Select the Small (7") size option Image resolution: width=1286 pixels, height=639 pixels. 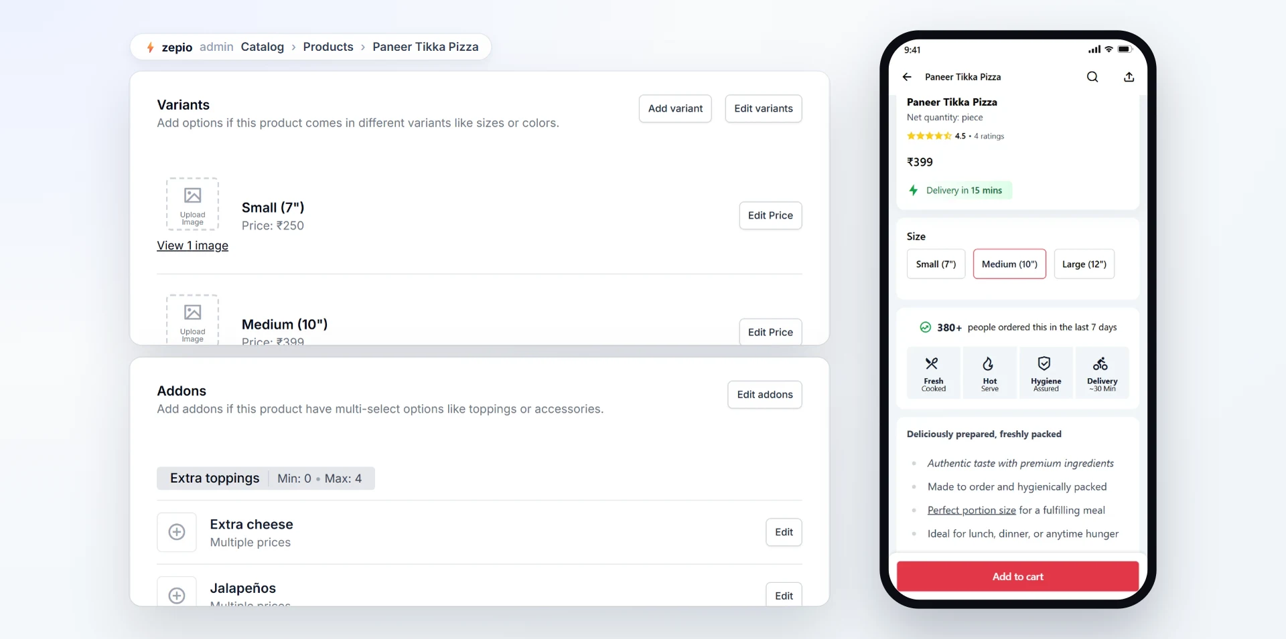coord(936,264)
